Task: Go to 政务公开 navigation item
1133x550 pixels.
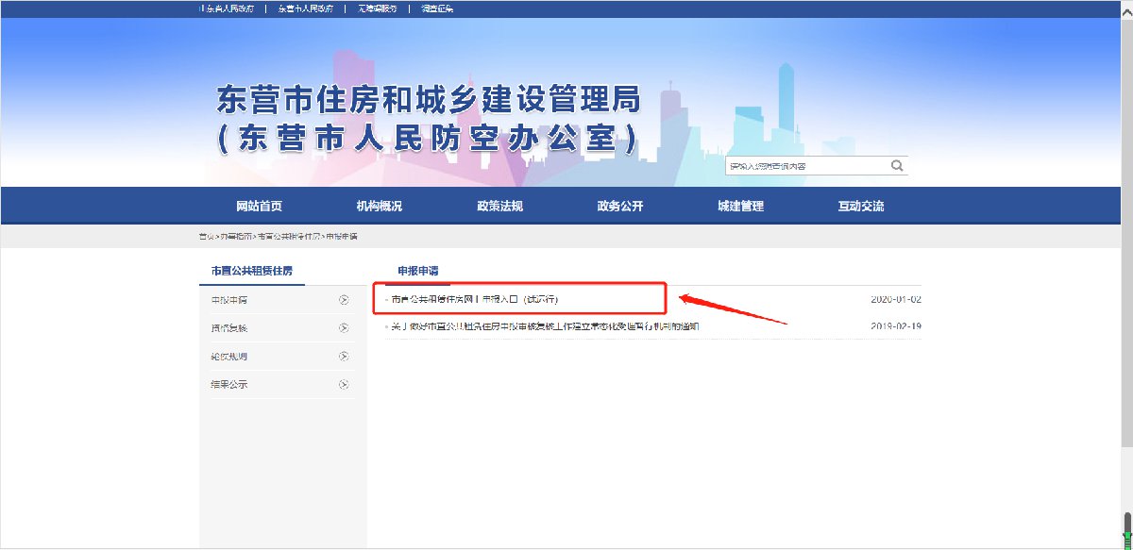Action: [x=620, y=207]
